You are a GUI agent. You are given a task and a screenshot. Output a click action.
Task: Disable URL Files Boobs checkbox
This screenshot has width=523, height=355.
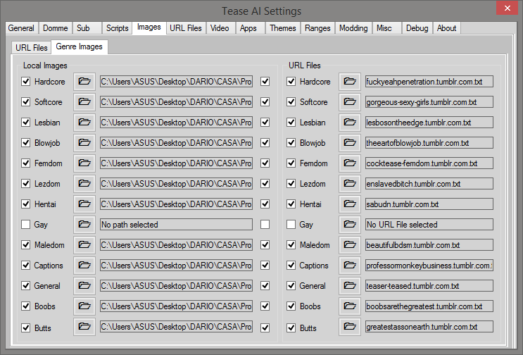[x=291, y=306]
